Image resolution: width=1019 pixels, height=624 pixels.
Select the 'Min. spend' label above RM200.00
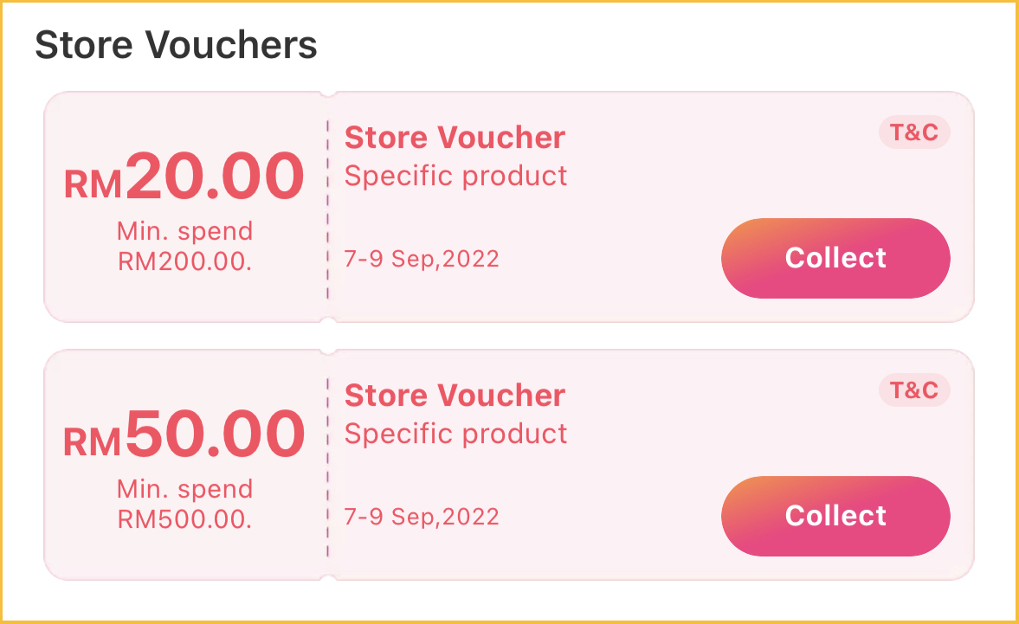(184, 231)
